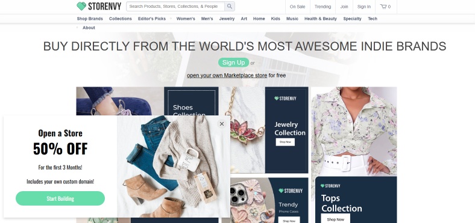This screenshot has height=223, width=475.
Task: Open Health & Beauty category
Action: click(x=321, y=19)
